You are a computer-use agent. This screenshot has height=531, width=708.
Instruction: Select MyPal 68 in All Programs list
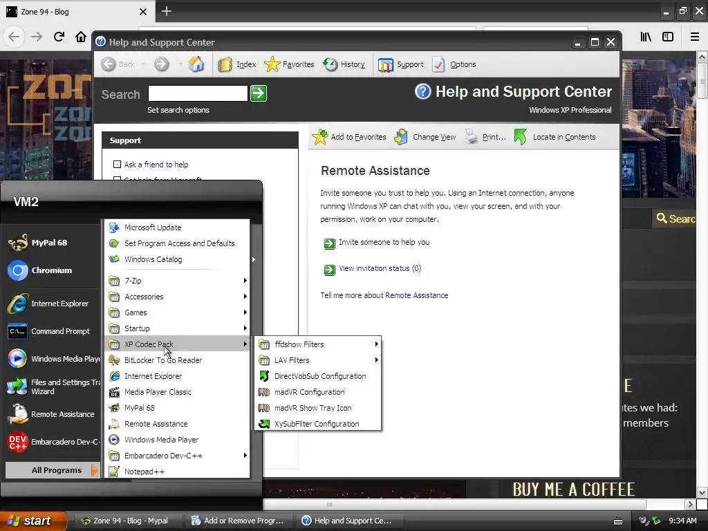[178, 408]
